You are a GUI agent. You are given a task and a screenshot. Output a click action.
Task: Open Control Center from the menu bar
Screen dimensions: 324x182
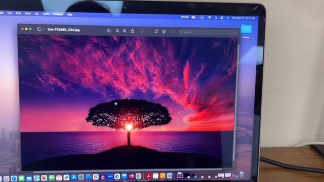[x=222, y=18]
